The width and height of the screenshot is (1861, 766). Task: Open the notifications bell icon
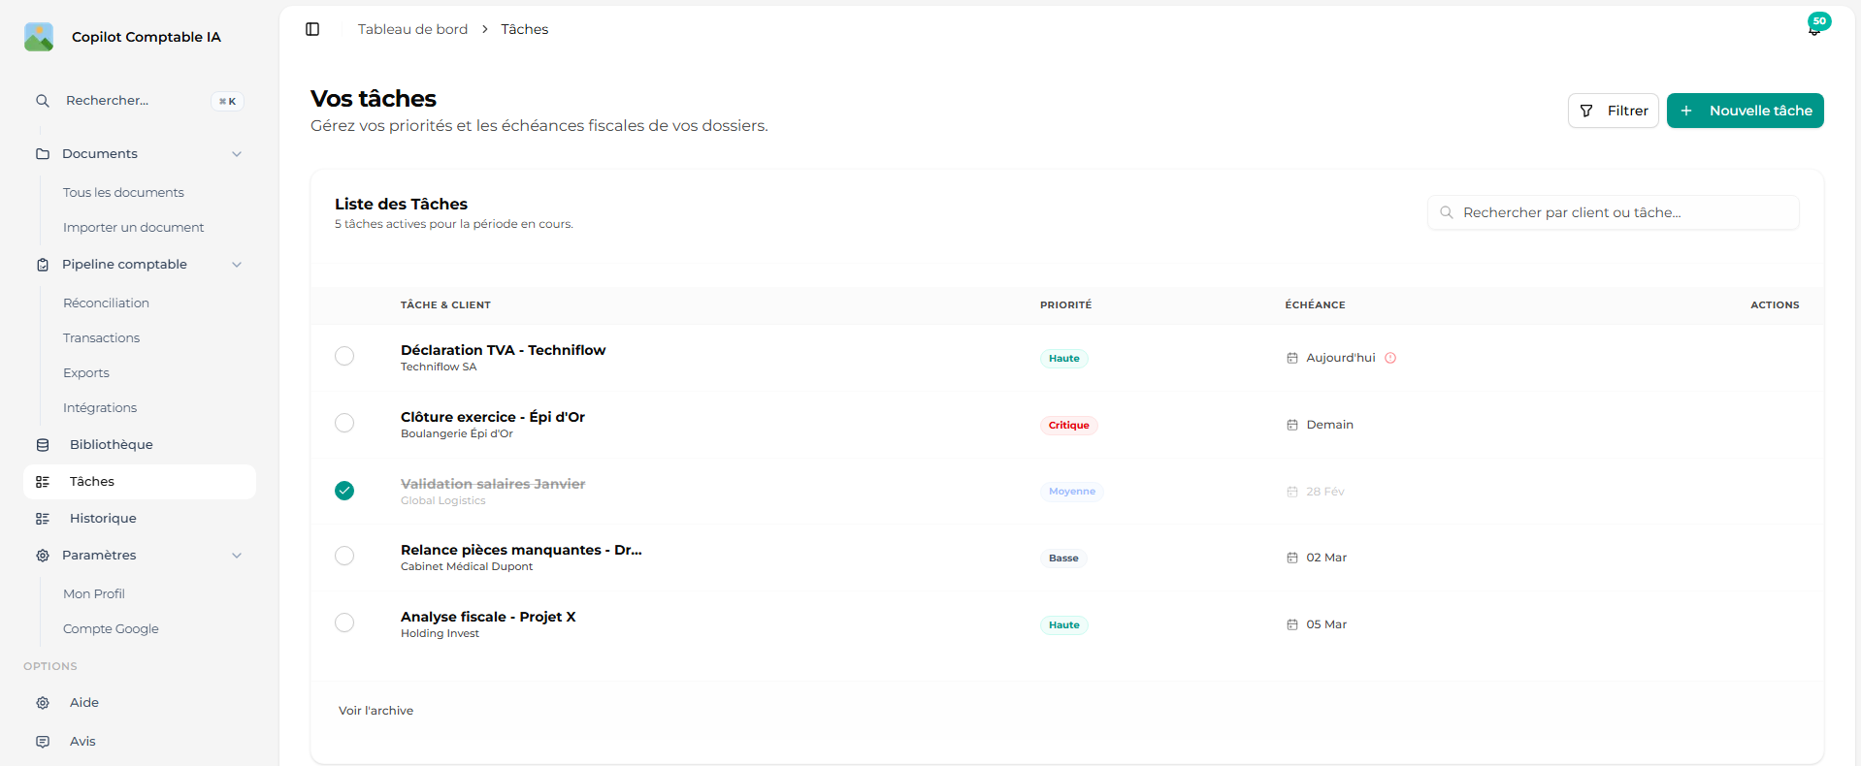pyautogui.click(x=1813, y=30)
